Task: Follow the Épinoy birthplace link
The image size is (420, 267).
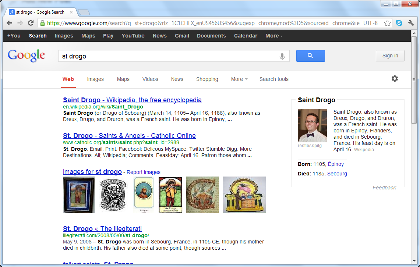Action: [336, 164]
